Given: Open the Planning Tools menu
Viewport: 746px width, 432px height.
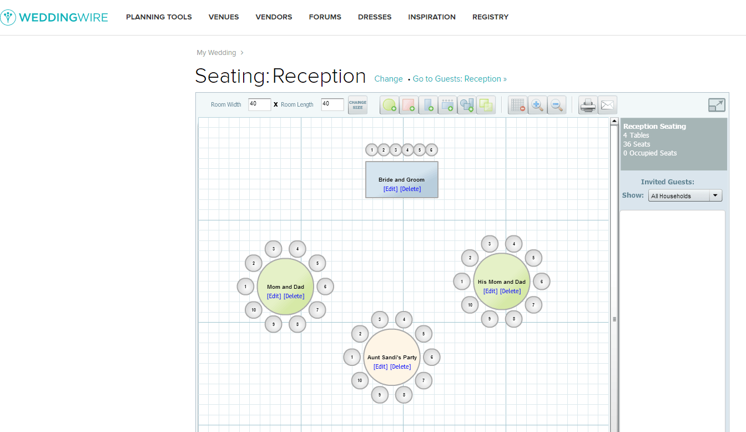Looking at the screenshot, I should (159, 17).
